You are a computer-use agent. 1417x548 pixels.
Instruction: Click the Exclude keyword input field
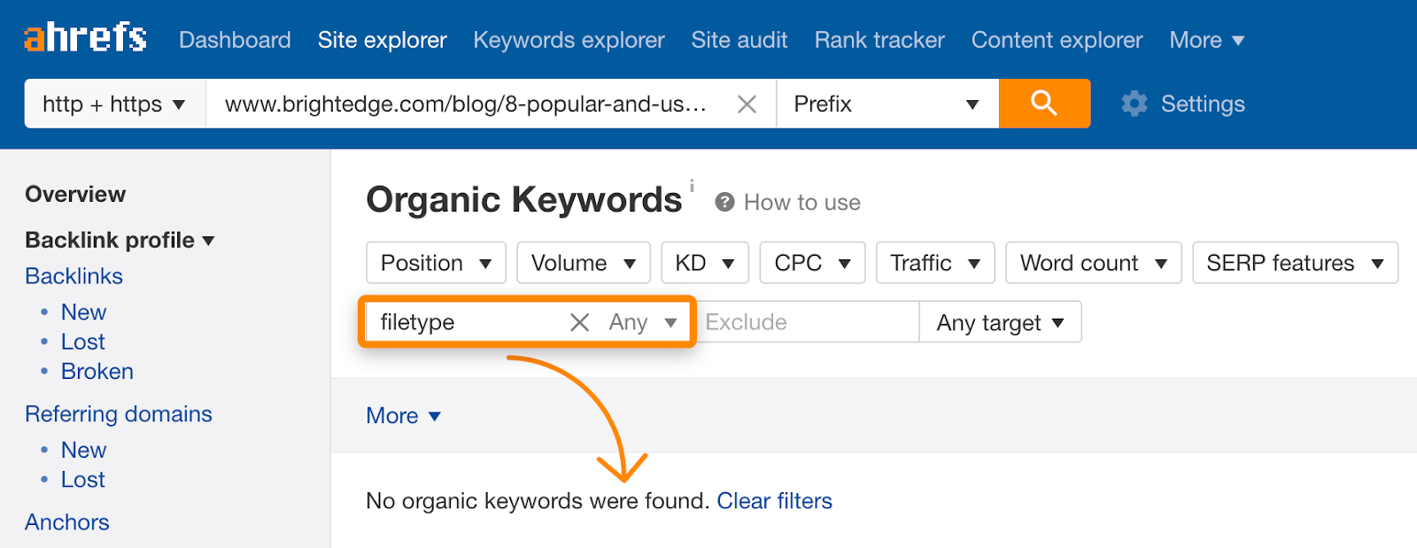pyautogui.click(x=806, y=322)
